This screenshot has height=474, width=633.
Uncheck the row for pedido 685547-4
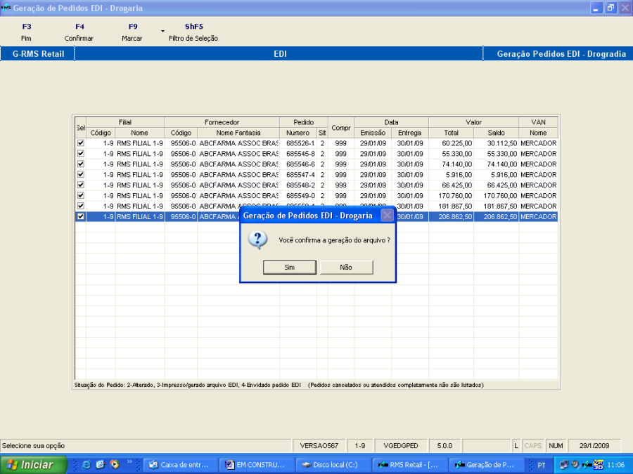(x=81, y=175)
